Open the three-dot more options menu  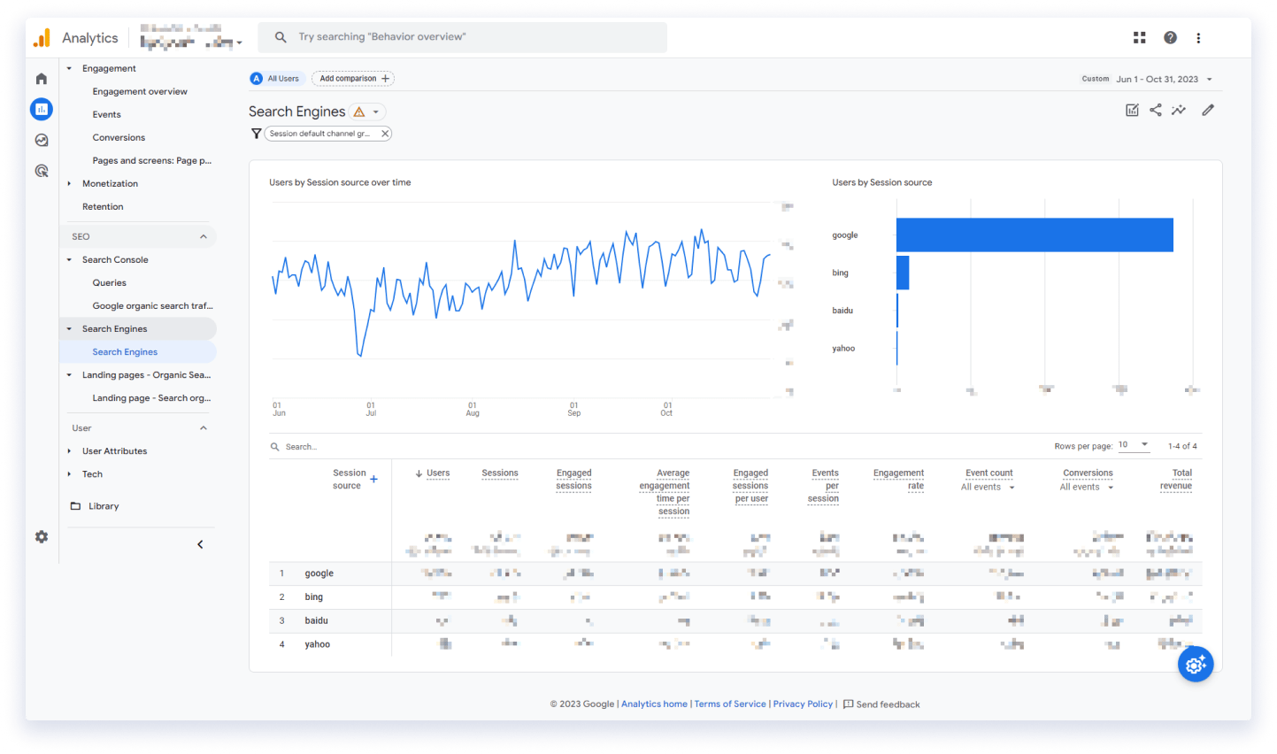1199,38
